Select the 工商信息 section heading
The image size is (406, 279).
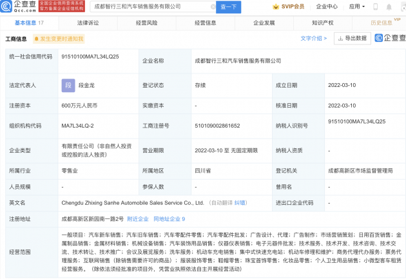coord(16,39)
